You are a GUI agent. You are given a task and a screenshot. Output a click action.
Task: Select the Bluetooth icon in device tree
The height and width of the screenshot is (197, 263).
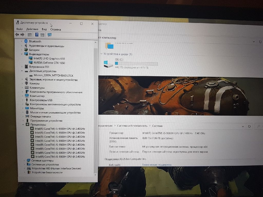point(26,41)
